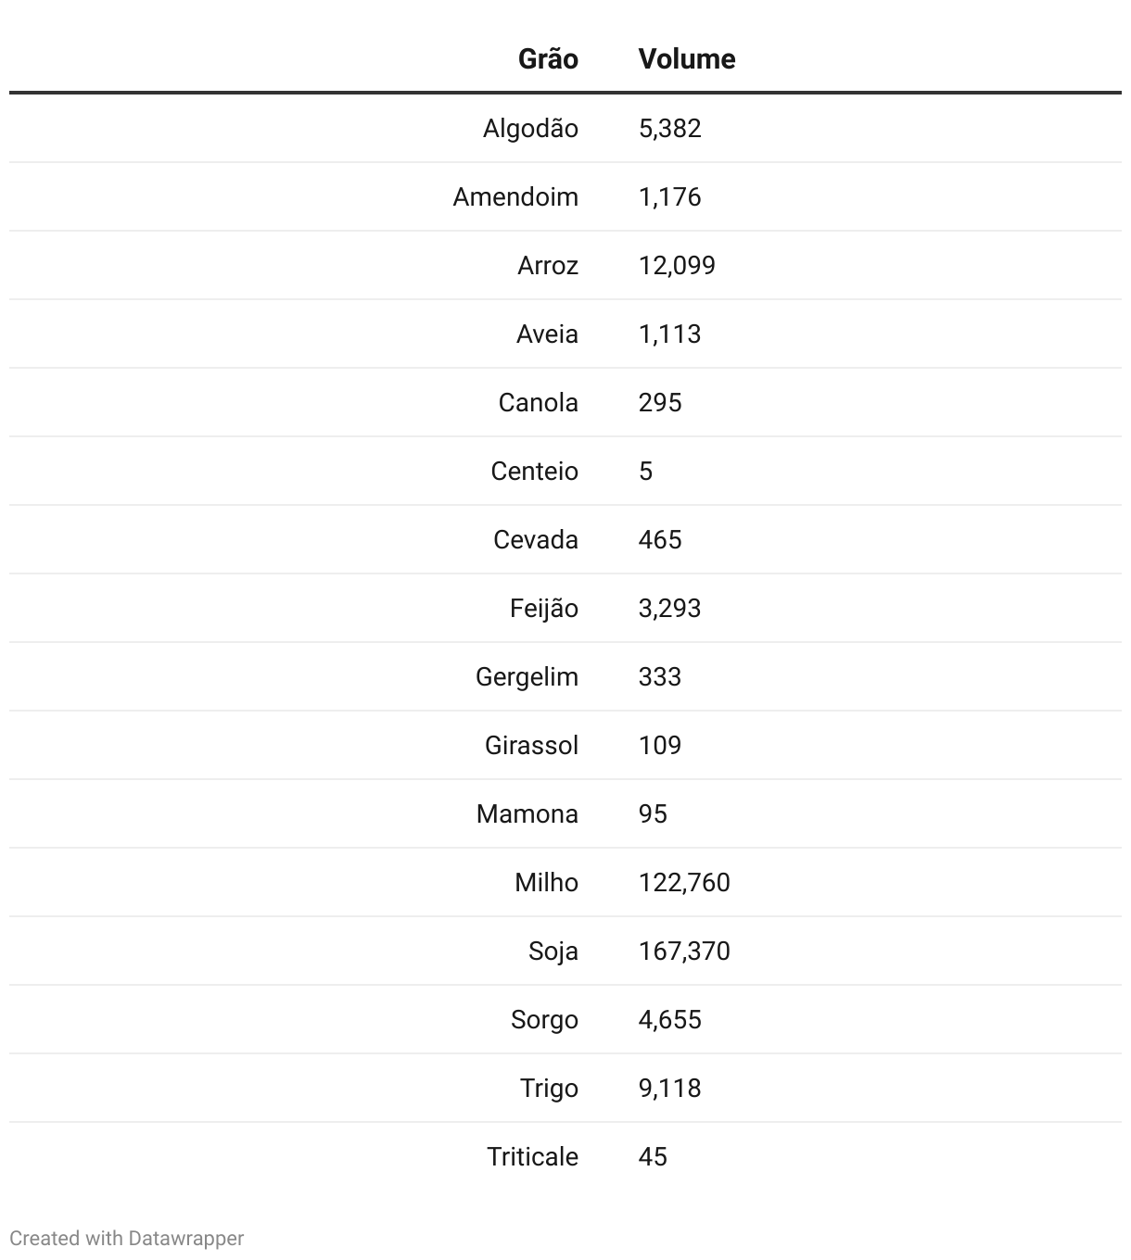Click the Grão column header
This screenshot has height=1260, width=1131.
[x=548, y=59]
